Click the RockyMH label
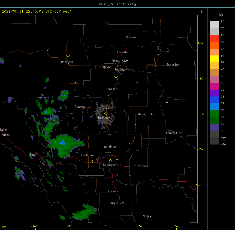The height and width of the screenshot is (230, 235). [67, 62]
